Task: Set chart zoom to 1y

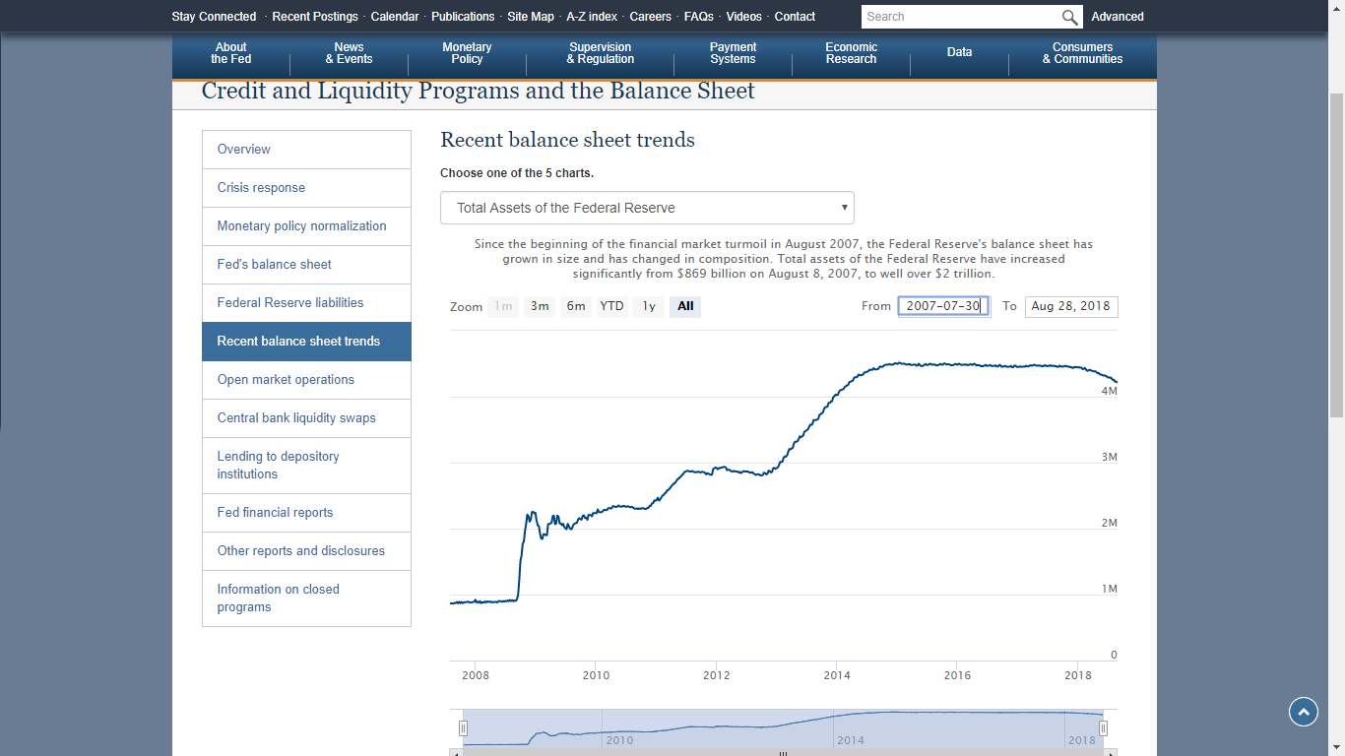Action: tap(649, 306)
